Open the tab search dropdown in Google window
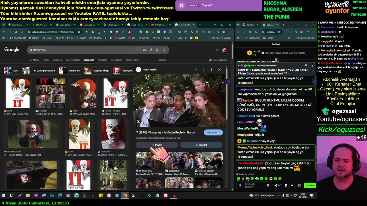The width and height of the screenshot is (367, 206). pyautogui.click(x=4, y=25)
